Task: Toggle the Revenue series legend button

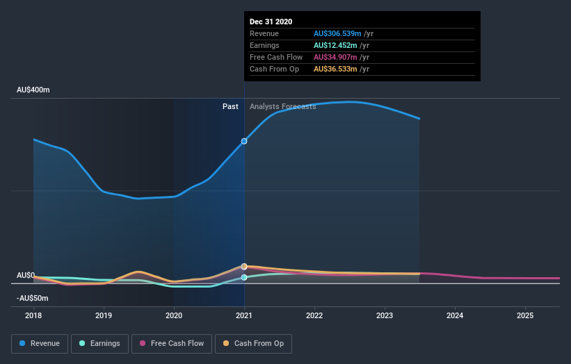Action: click(40, 344)
